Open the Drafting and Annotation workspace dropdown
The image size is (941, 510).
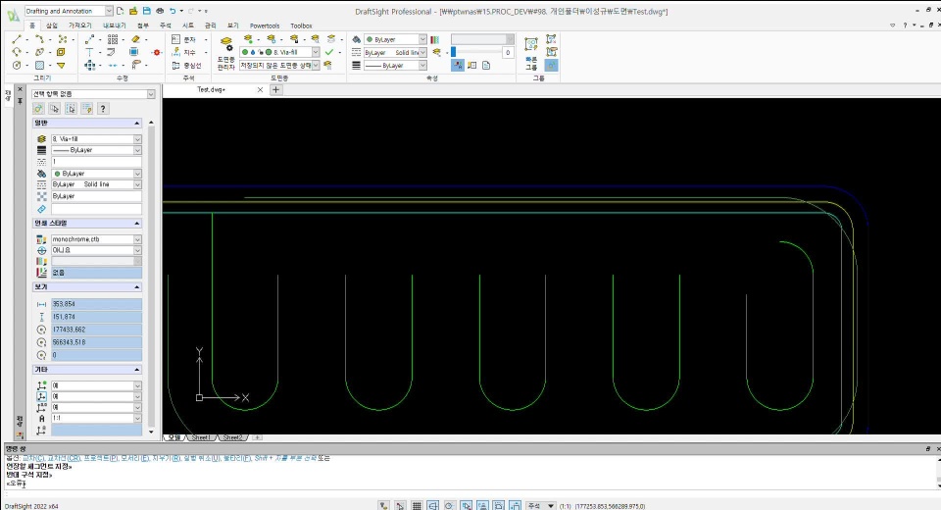tap(108, 10)
